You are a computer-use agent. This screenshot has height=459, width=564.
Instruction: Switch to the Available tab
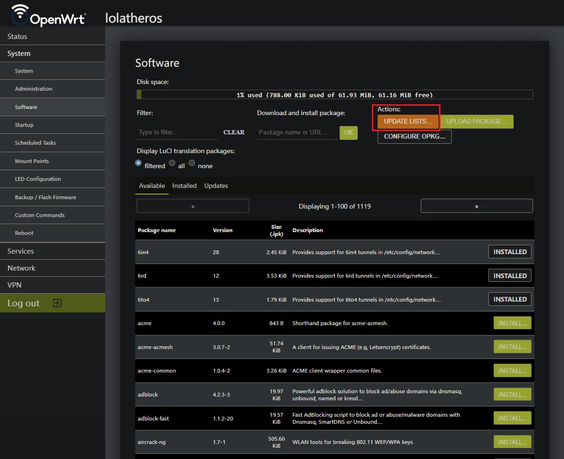[152, 186]
